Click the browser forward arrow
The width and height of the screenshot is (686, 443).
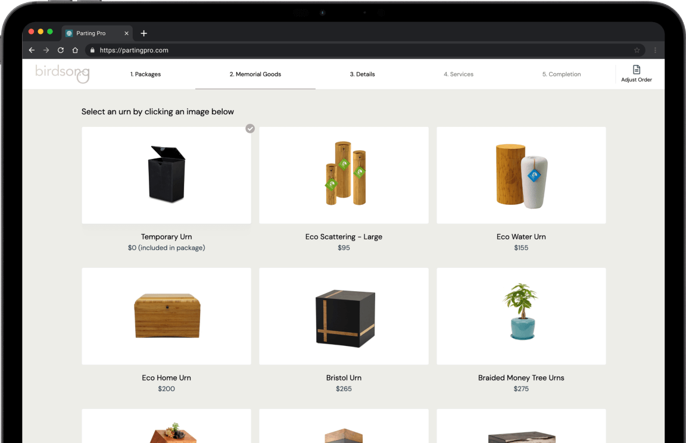pyautogui.click(x=46, y=50)
